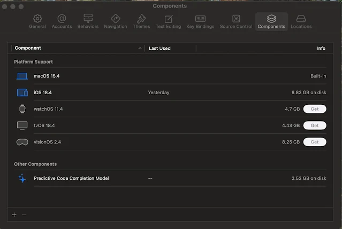This screenshot has height=229, width=342.
Task: Click the Navigation diamond arrow icon
Action: tap(116, 19)
